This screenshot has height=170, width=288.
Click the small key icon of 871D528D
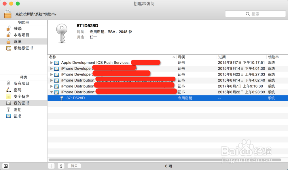[62, 98]
